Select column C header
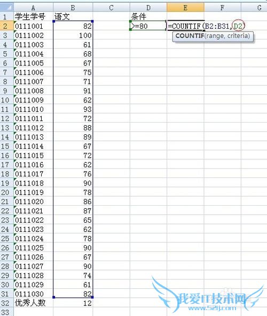Screen dimensions: 267x316 [111, 7]
